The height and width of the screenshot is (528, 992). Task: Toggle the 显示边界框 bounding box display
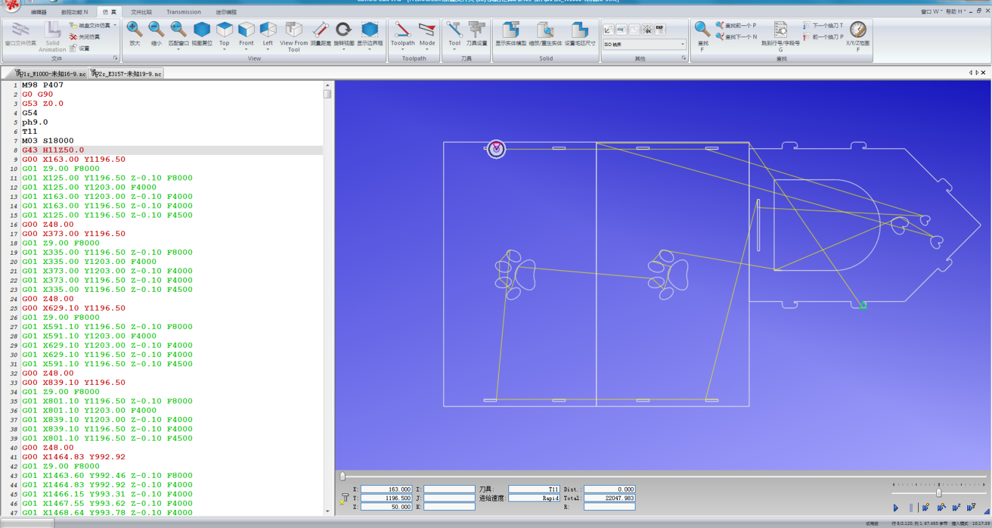coord(370,29)
